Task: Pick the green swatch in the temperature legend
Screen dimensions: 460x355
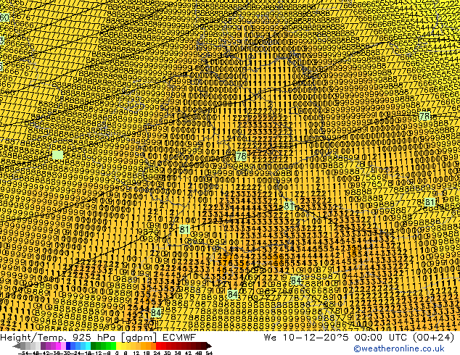Action: 103,346
